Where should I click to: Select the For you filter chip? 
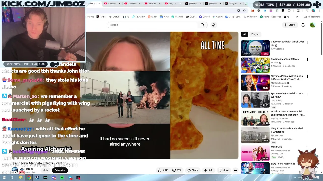[255, 34]
